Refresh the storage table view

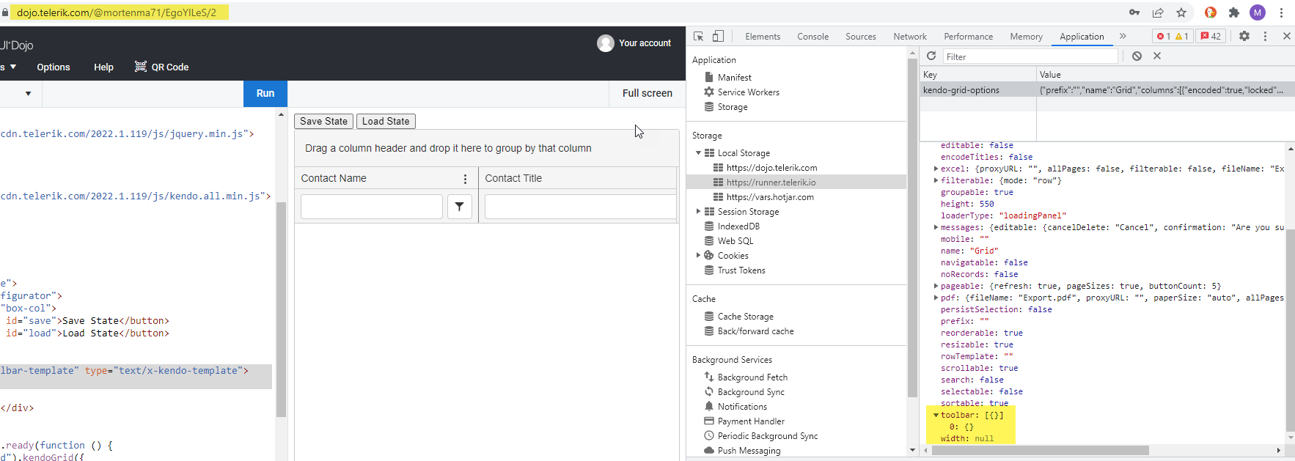931,56
